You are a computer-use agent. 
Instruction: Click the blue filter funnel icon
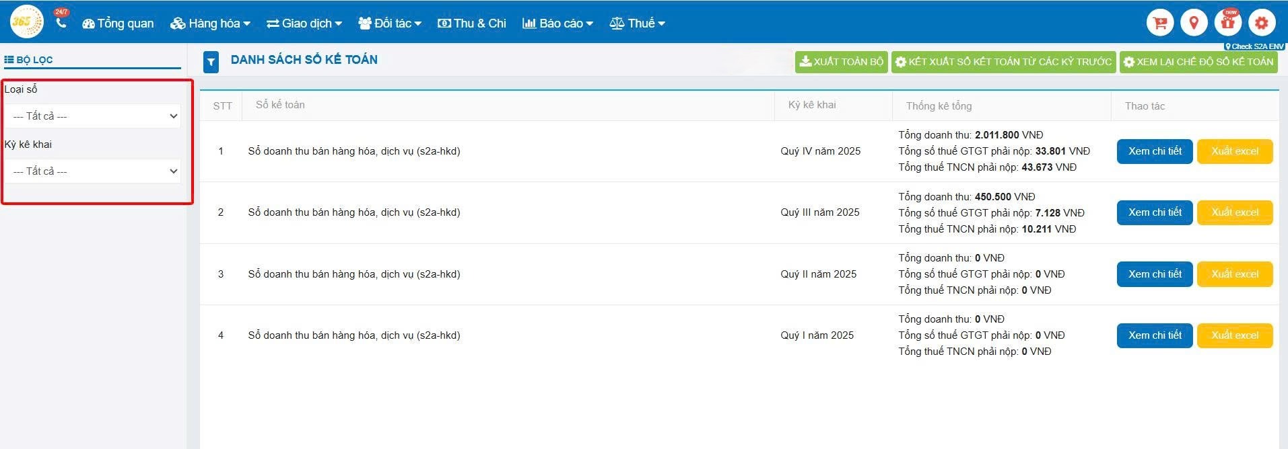[211, 62]
